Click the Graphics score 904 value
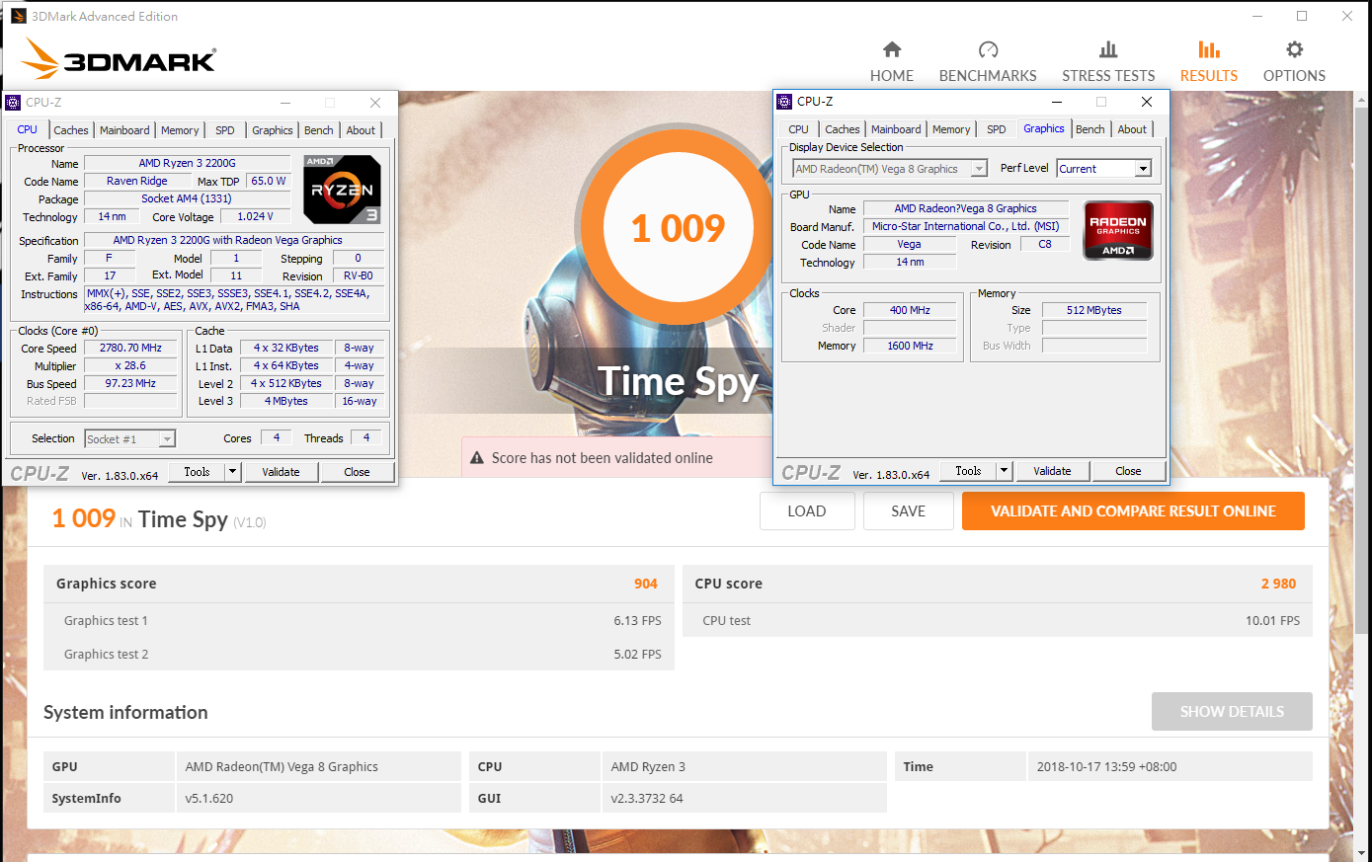This screenshot has width=1372, height=862. click(646, 584)
